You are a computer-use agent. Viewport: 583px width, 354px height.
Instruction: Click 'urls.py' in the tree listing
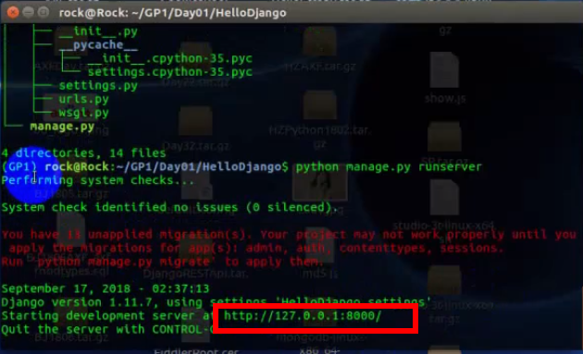click(x=83, y=99)
